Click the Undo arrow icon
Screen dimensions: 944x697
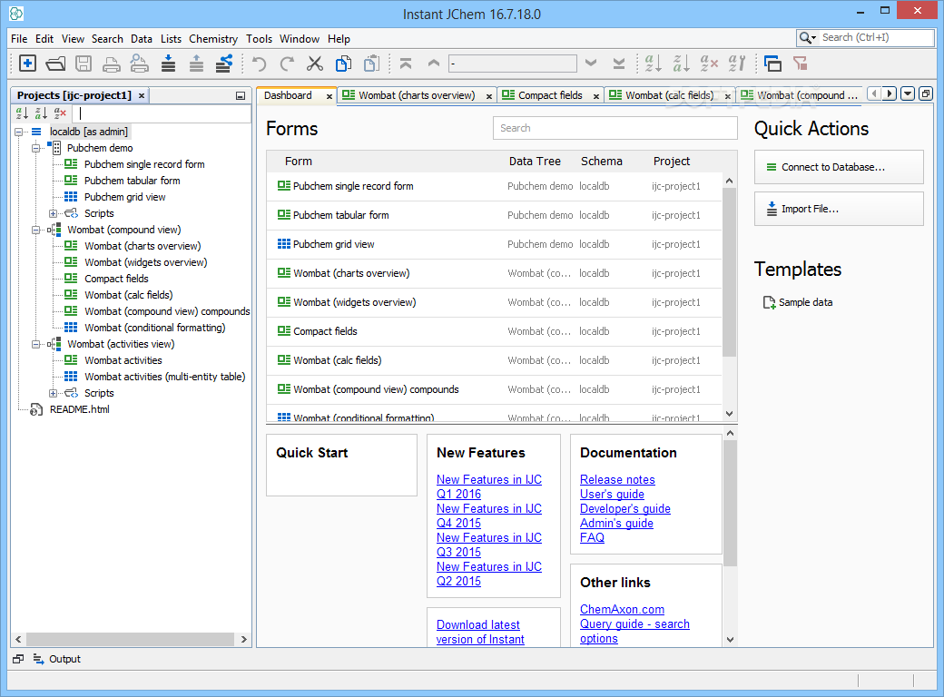(259, 64)
